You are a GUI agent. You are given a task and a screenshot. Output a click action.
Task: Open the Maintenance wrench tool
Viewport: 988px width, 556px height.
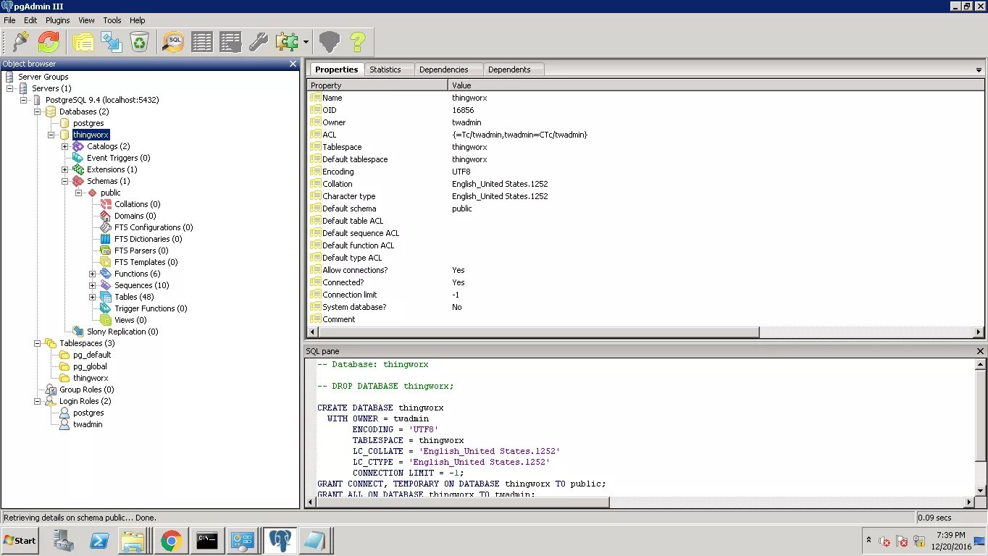tap(259, 42)
